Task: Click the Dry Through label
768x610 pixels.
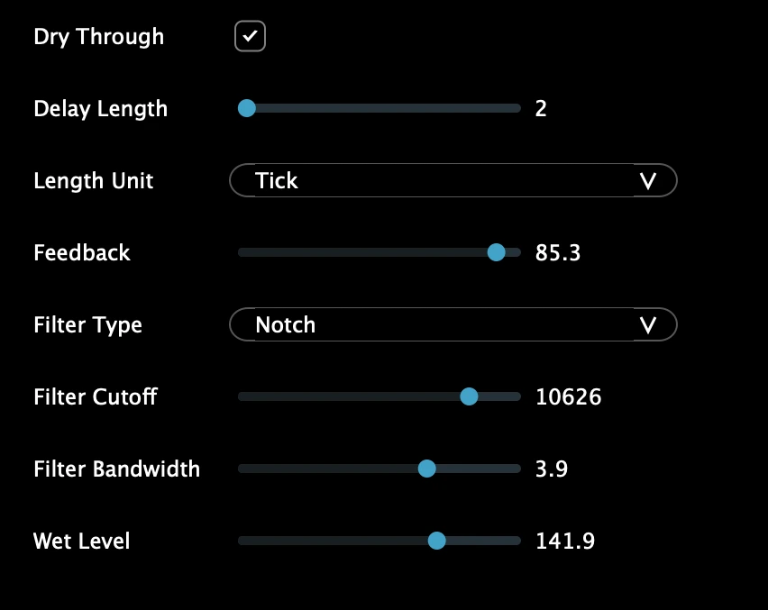Action: 99,37
